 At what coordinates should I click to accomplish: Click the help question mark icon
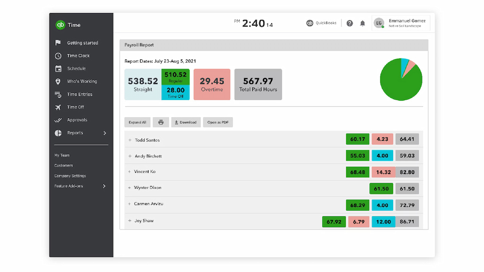coord(349,23)
